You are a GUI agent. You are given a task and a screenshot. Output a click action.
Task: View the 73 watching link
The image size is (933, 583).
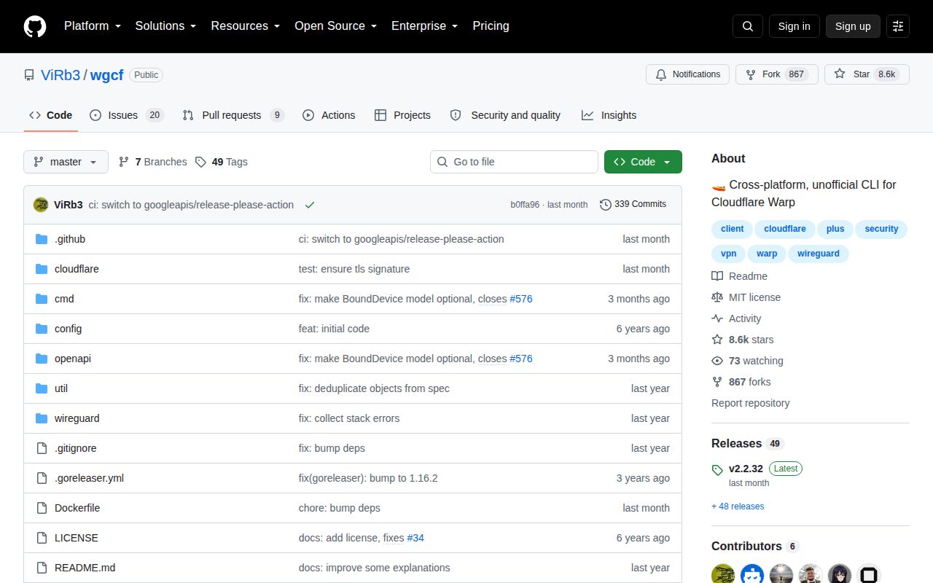click(747, 361)
